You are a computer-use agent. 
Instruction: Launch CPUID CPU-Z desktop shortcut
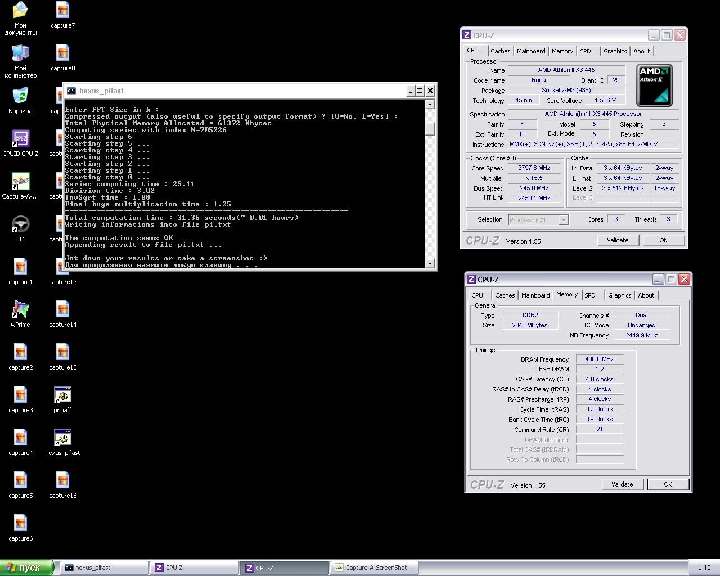point(20,143)
